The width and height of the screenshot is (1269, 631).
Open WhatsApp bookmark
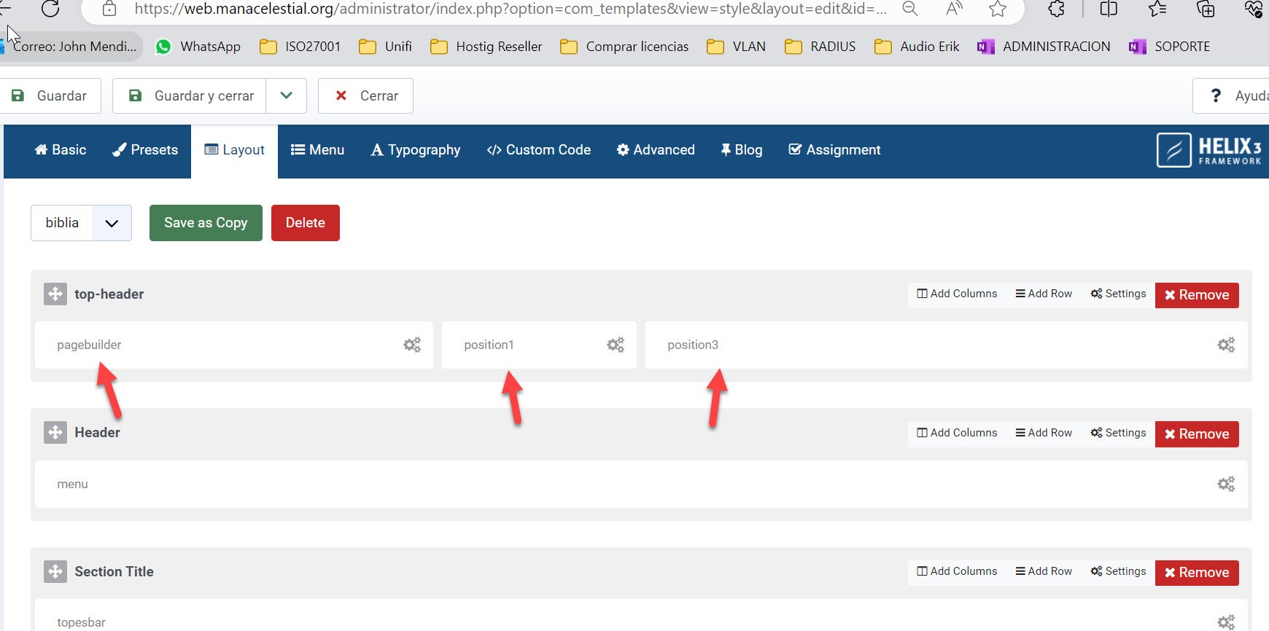[198, 47]
